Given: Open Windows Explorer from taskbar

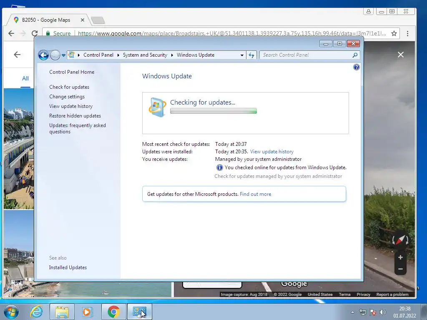Looking at the screenshot, I should pos(62,312).
